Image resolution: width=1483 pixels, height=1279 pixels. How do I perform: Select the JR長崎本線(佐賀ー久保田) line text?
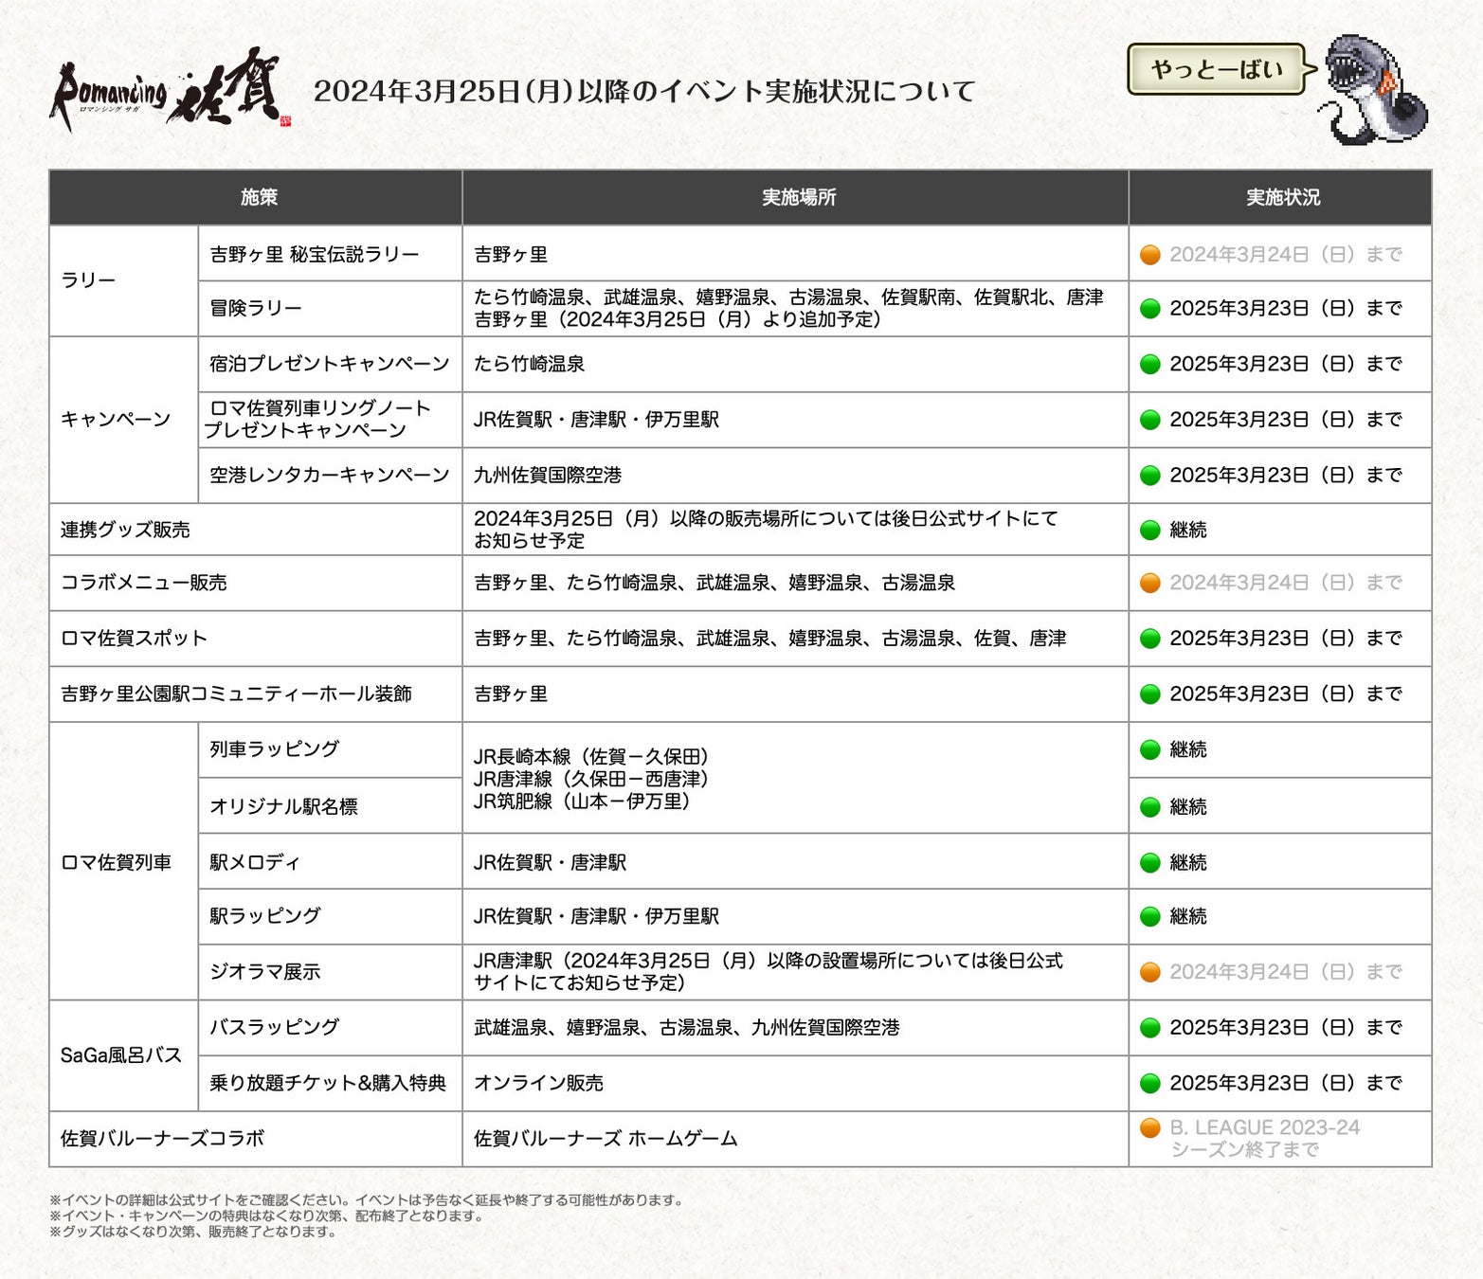(x=592, y=757)
